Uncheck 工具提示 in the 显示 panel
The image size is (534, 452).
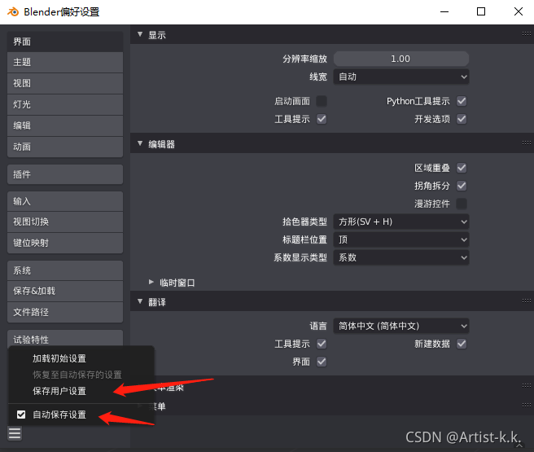(322, 119)
